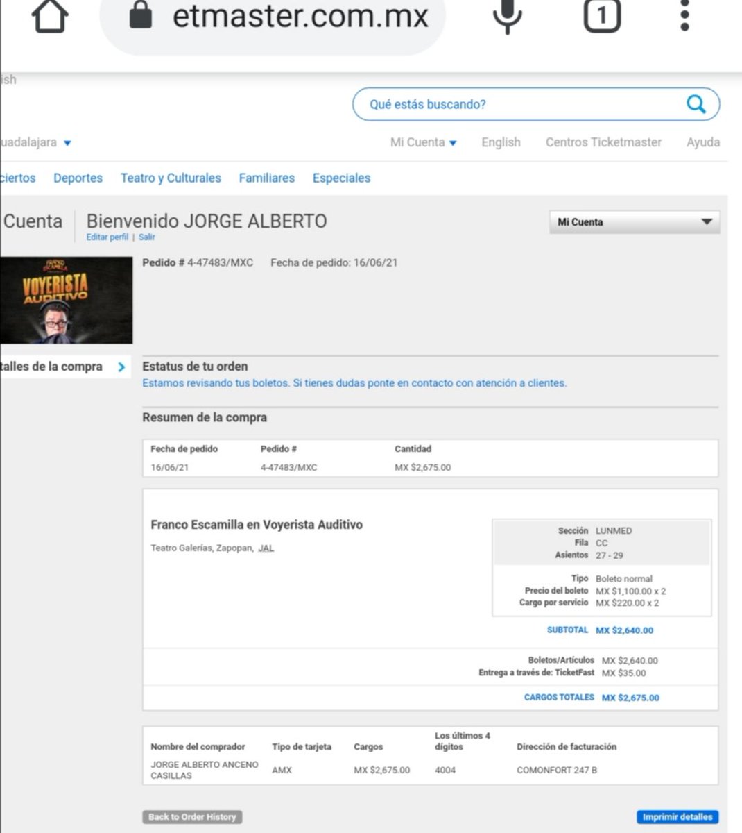Click the ticket price MX $1,100.00 x 2
This screenshot has width=742, height=833.
[630, 591]
